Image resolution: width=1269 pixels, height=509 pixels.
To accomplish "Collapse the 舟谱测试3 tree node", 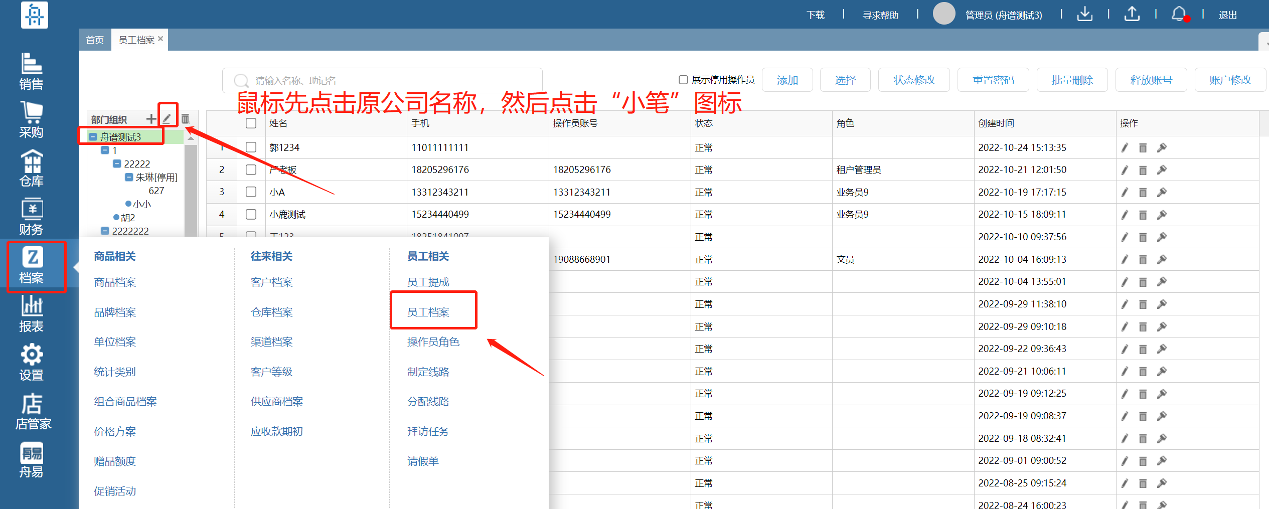I will coord(93,136).
